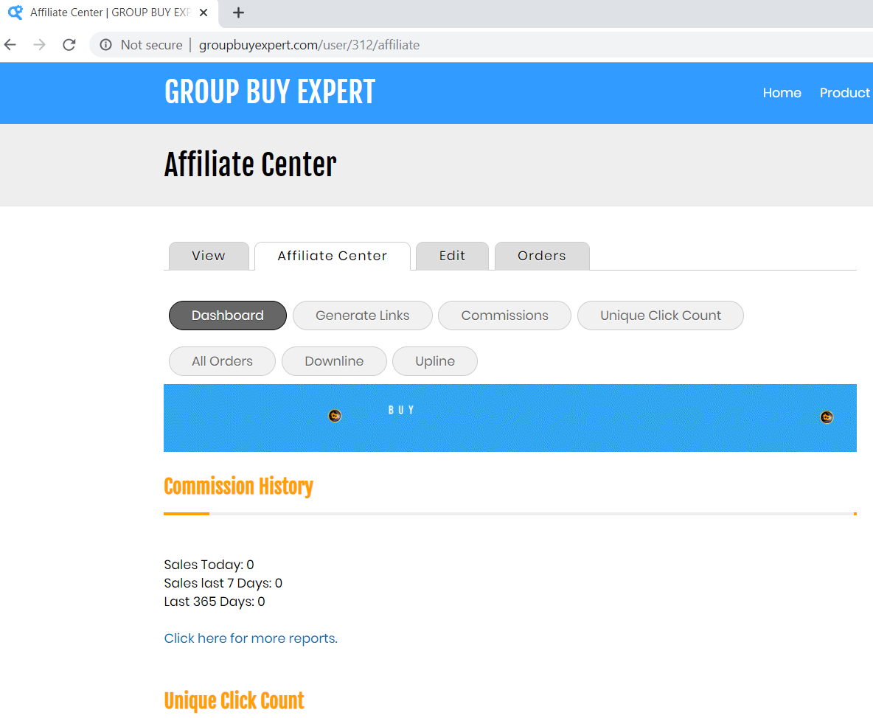Click the left round icon in banner
The height and width of the screenshot is (718, 873).
pos(335,416)
